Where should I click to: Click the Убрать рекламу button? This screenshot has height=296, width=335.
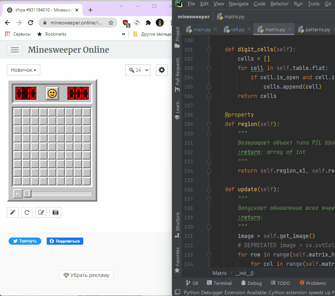tap(86, 275)
